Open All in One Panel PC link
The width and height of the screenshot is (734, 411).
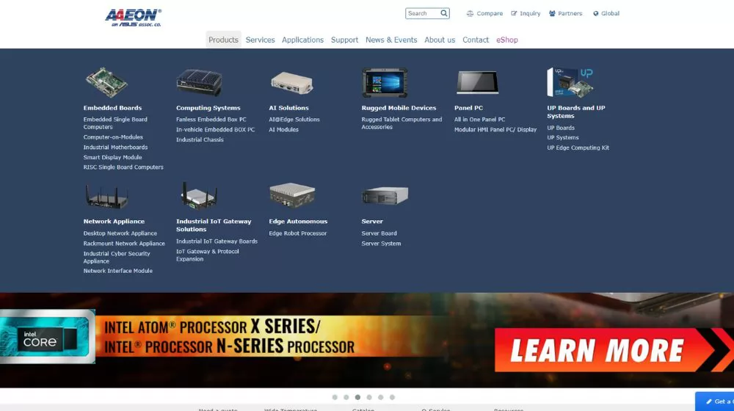480,120
